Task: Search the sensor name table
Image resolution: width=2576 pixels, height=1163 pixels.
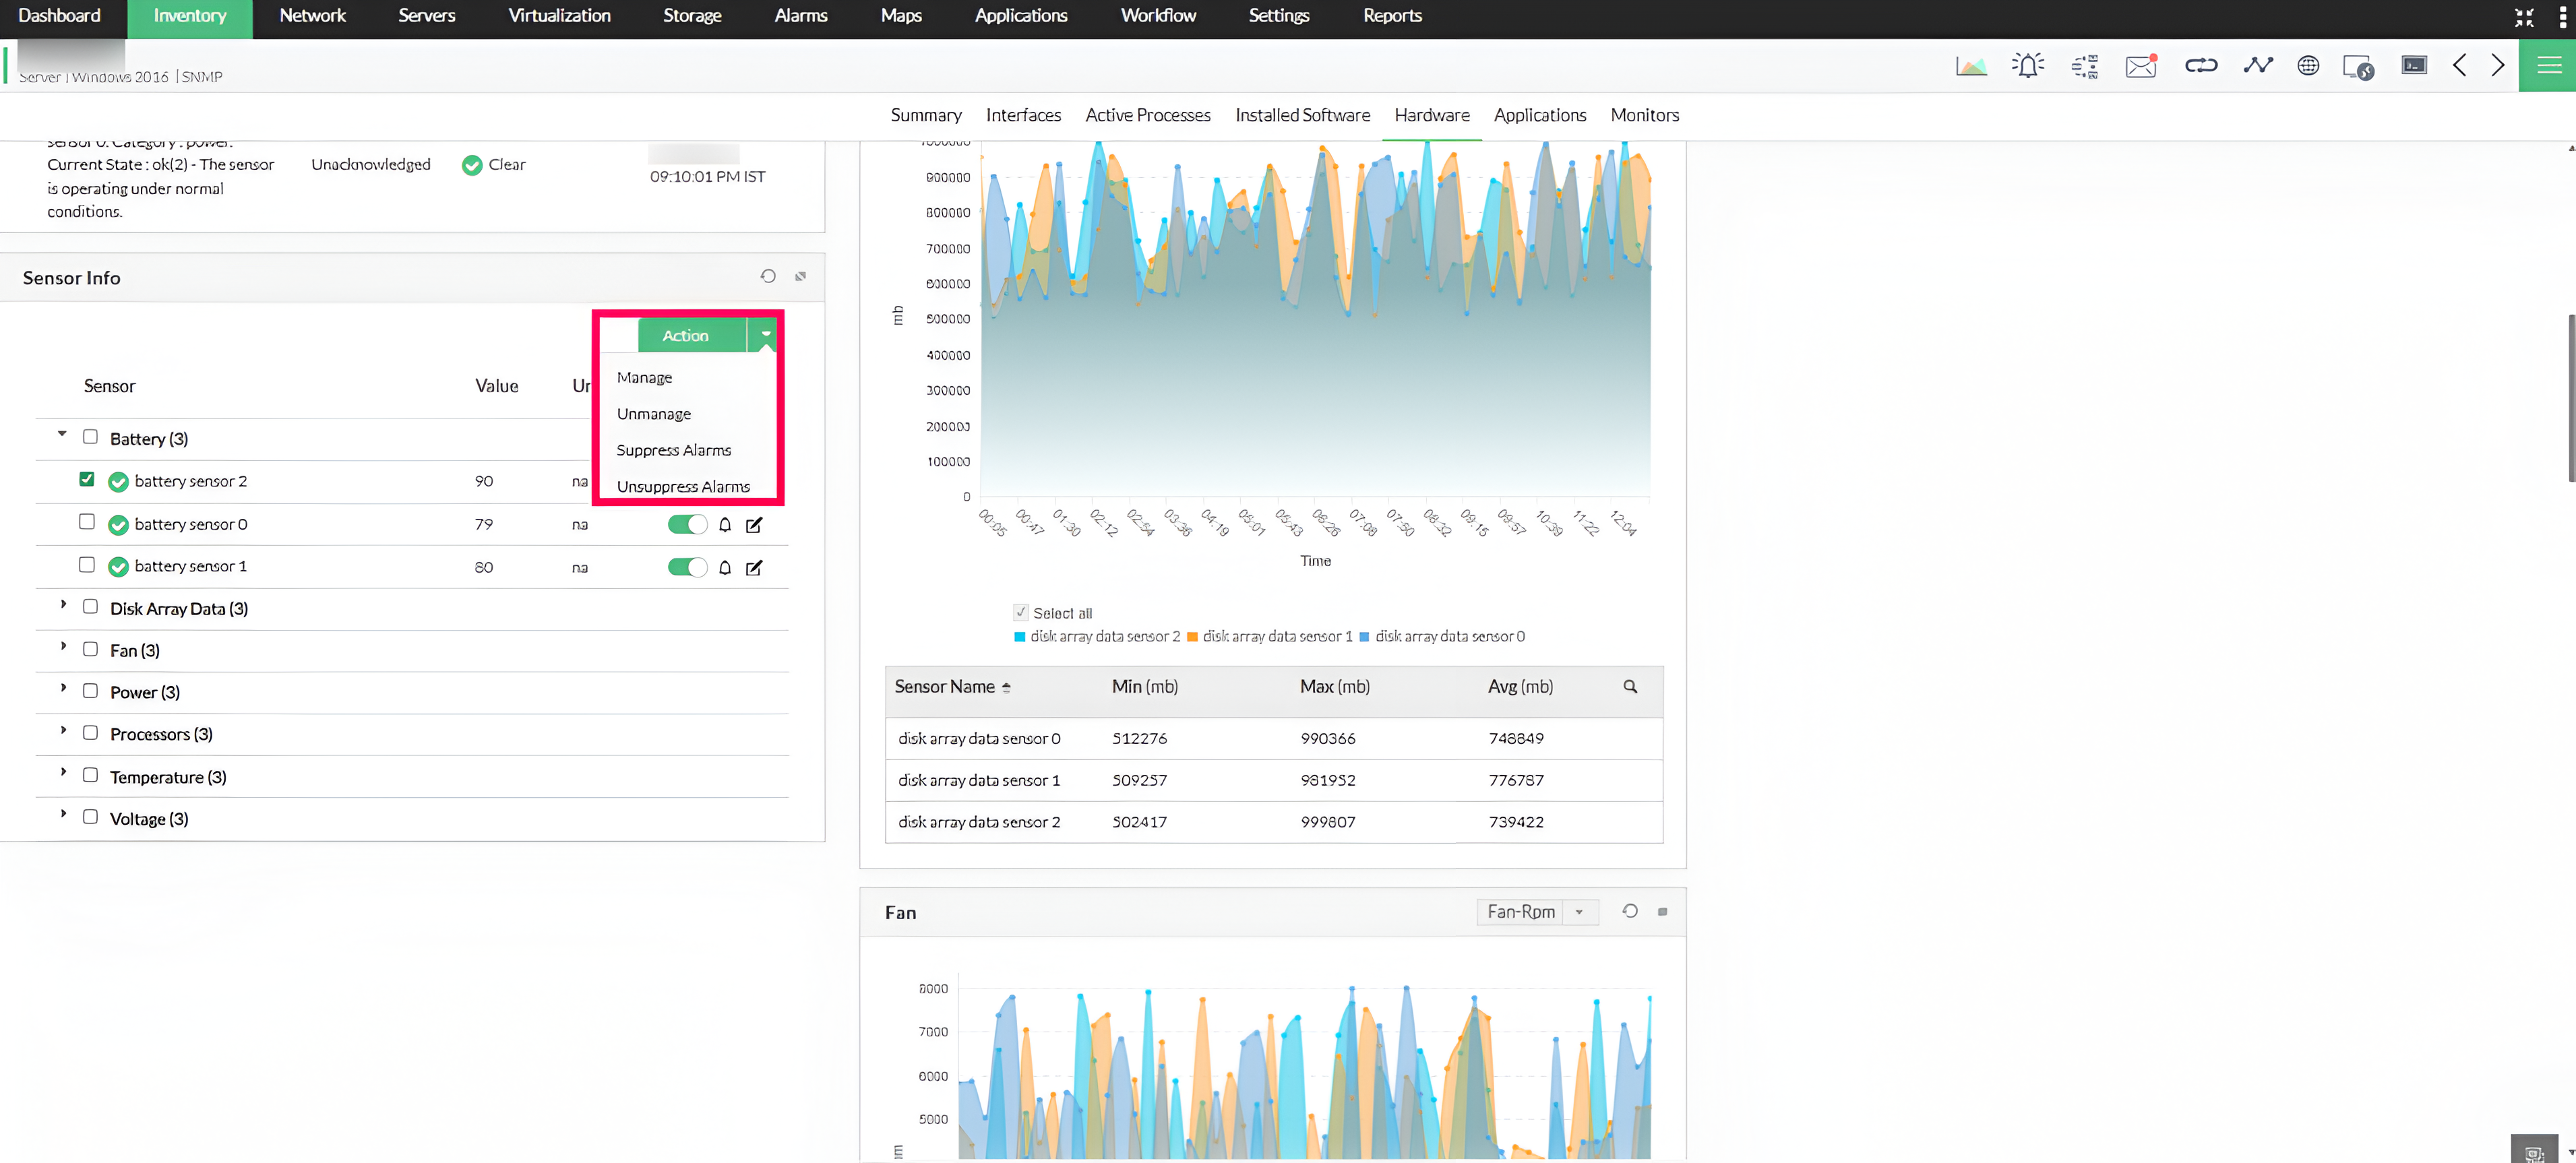Action: pos(1630,686)
